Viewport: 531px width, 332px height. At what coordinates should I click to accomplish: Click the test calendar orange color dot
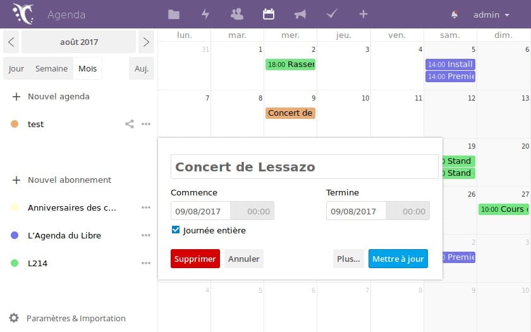(x=15, y=125)
